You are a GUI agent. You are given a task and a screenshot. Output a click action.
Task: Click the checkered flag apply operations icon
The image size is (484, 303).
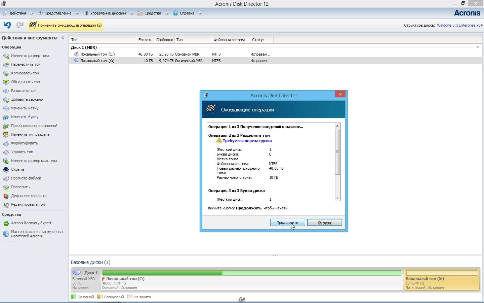tap(33, 25)
